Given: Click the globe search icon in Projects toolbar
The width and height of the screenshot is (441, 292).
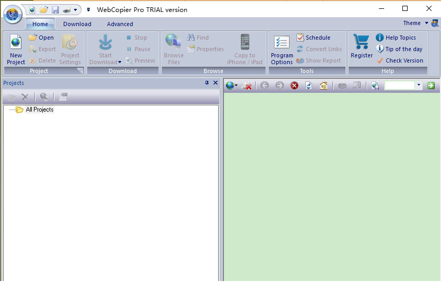Looking at the screenshot, I should point(44,97).
